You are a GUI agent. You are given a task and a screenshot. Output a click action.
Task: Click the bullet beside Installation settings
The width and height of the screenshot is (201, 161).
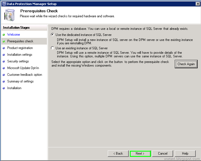[4, 55]
